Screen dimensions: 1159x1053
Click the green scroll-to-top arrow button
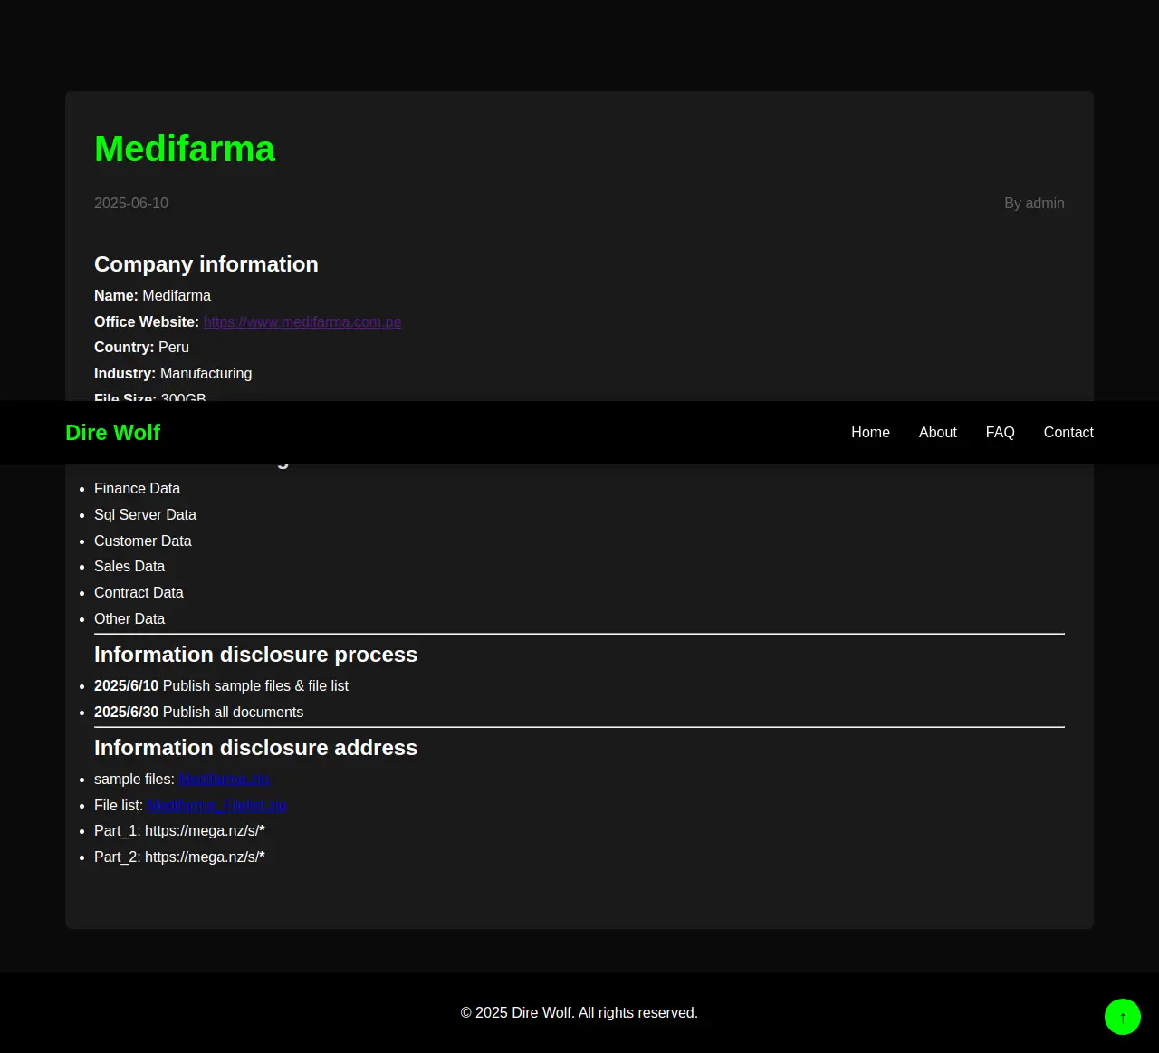pos(1122,1017)
